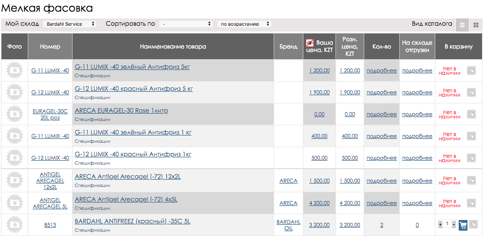Open the по возрастанию sort order dropdown

244,24
